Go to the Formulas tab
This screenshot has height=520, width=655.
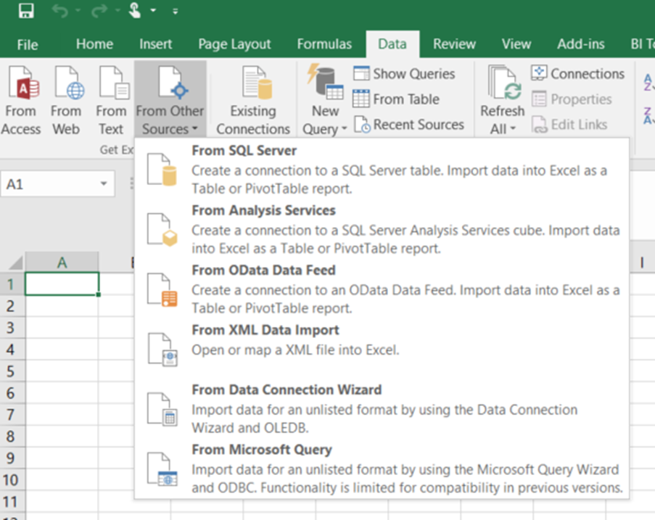coord(324,44)
